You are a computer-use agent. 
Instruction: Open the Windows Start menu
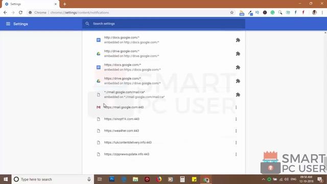coord(6,179)
